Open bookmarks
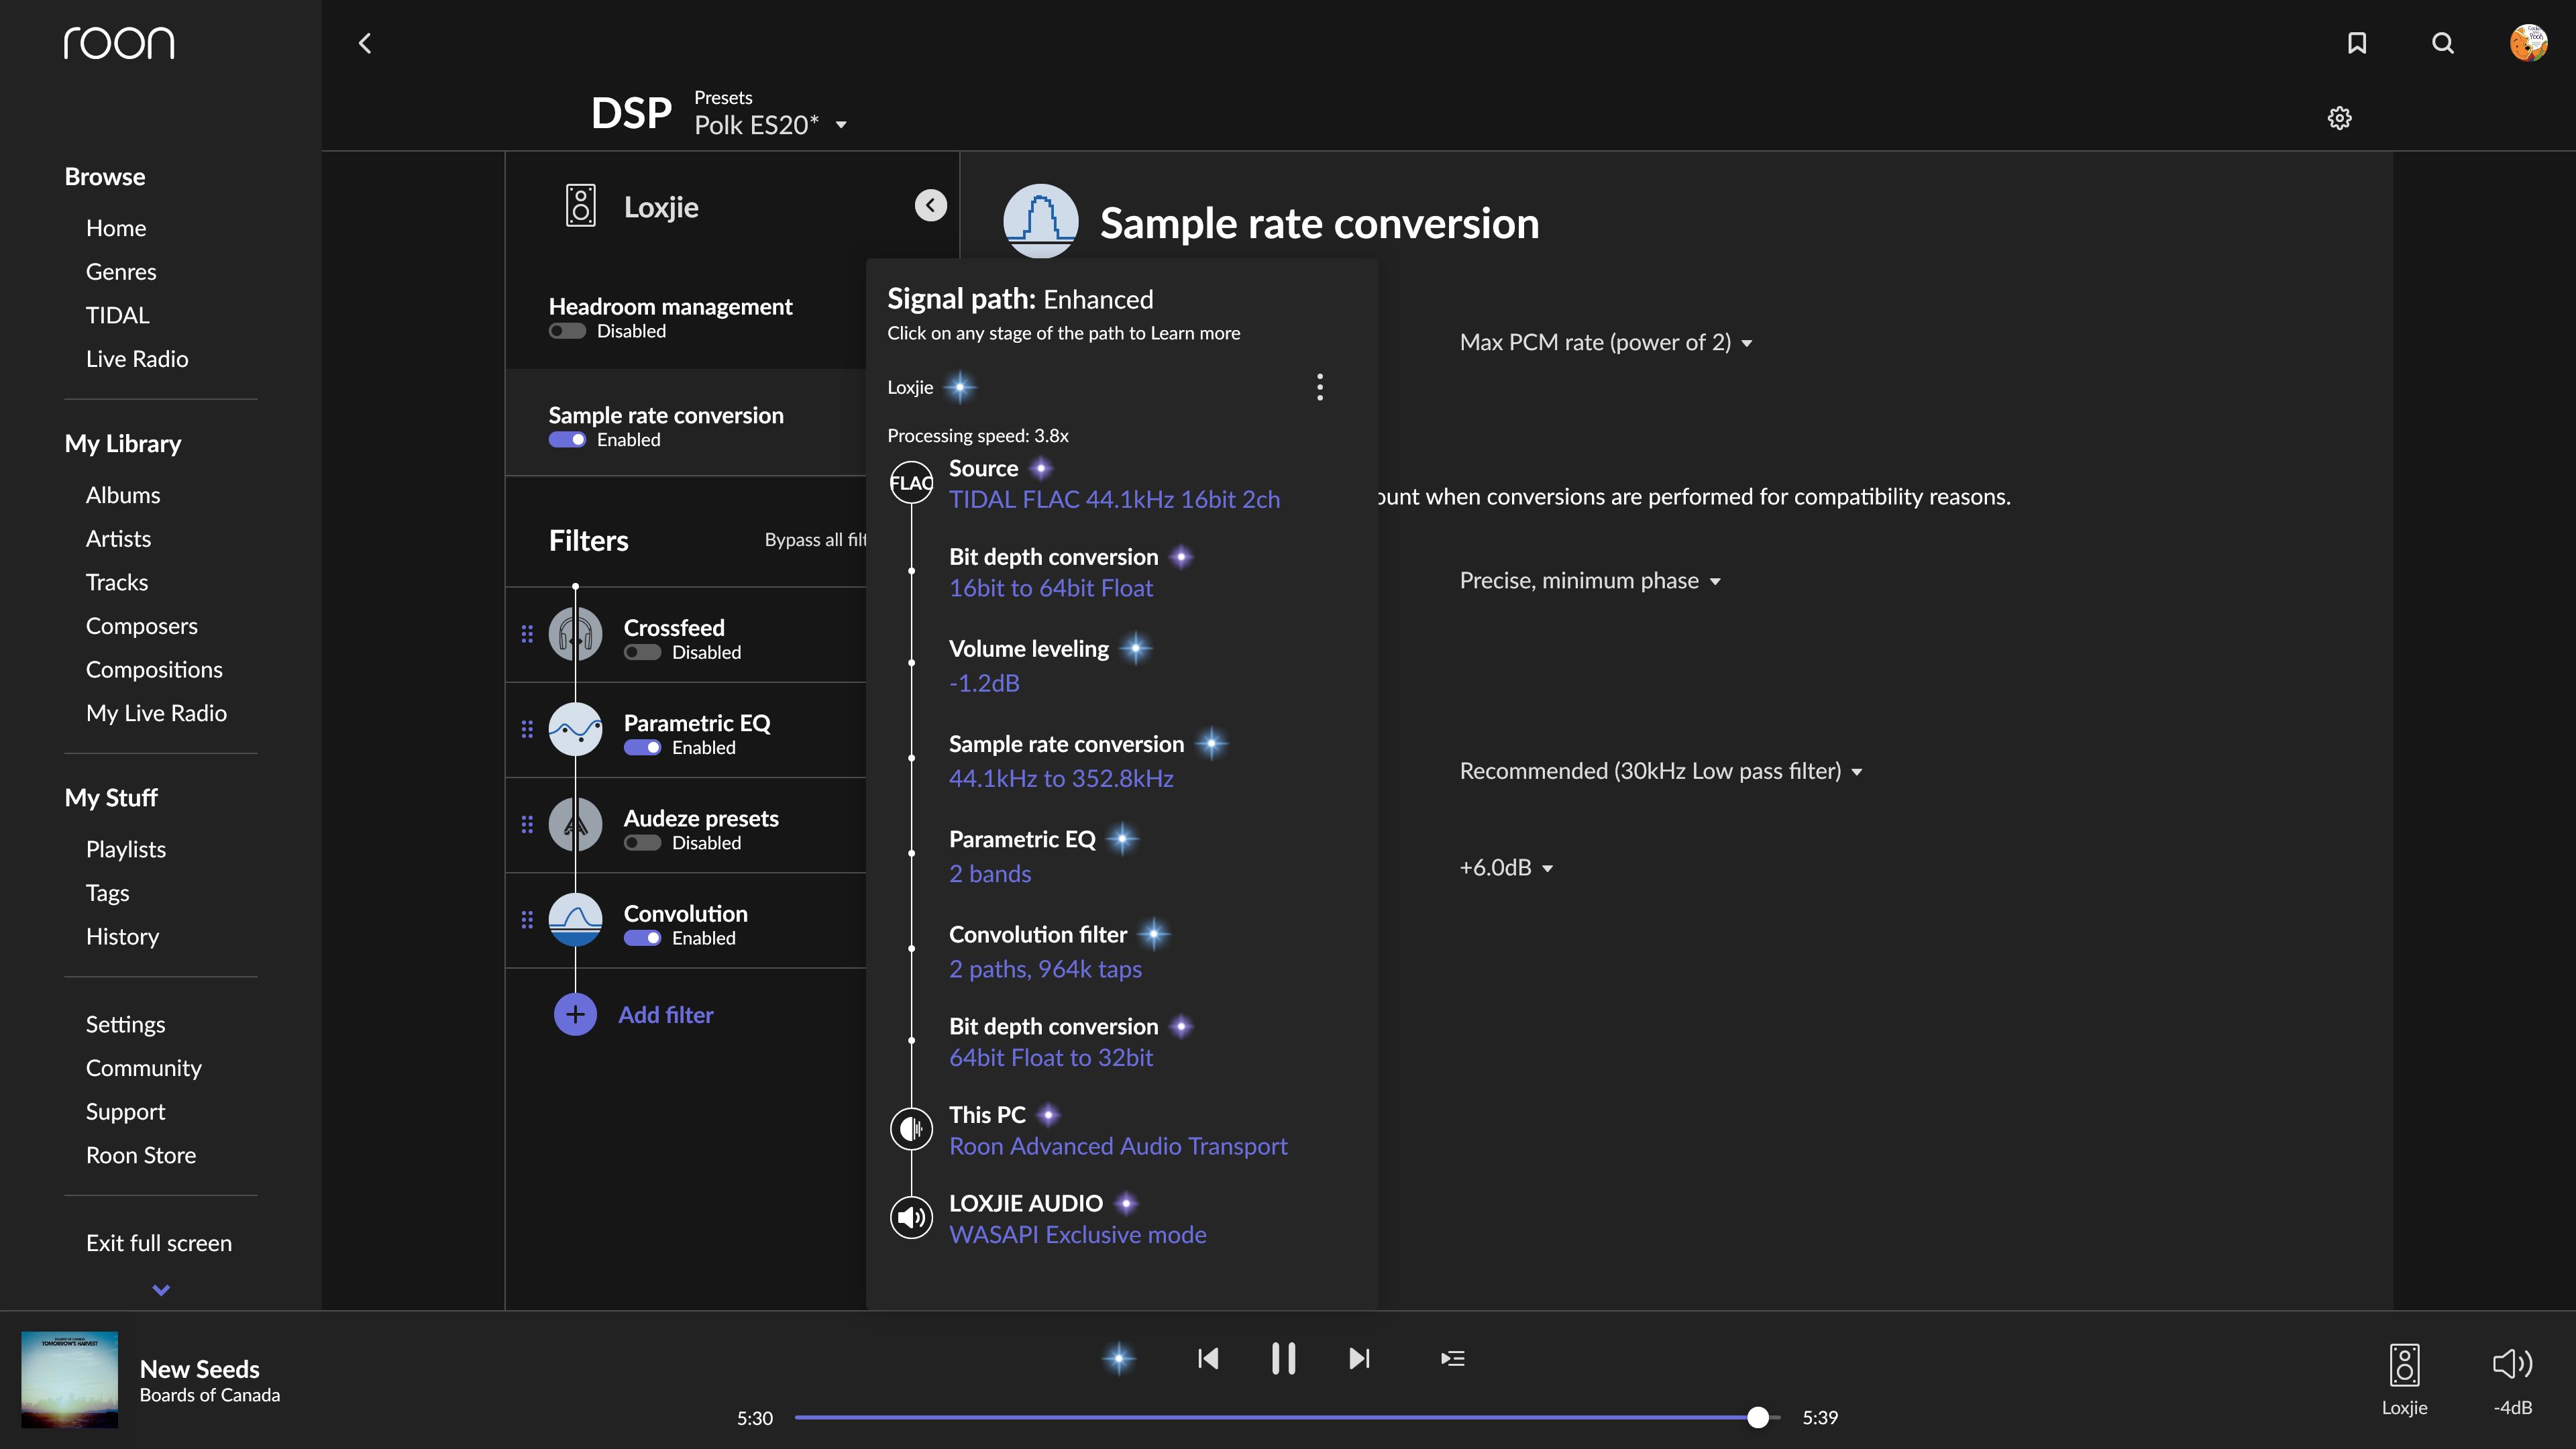This screenshot has width=2576, height=1449. pyautogui.click(x=2357, y=43)
